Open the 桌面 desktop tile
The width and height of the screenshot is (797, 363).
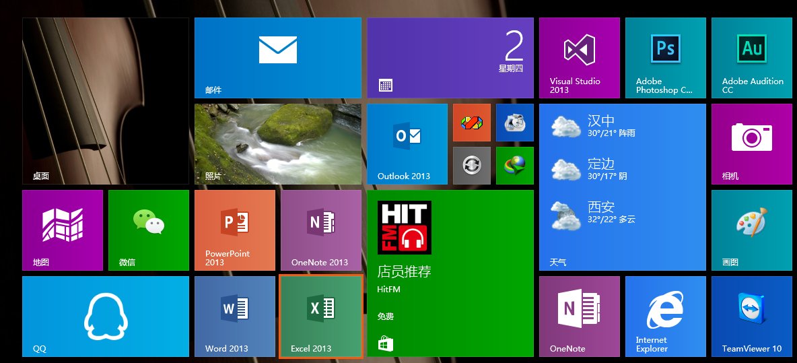pyautogui.click(x=106, y=100)
